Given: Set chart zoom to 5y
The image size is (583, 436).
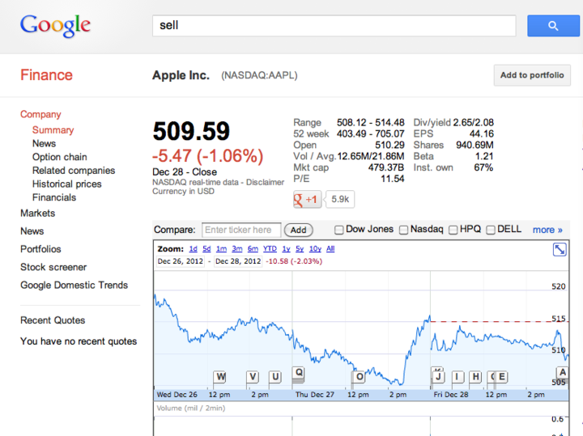Looking at the screenshot, I should click(x=300, y=249).
